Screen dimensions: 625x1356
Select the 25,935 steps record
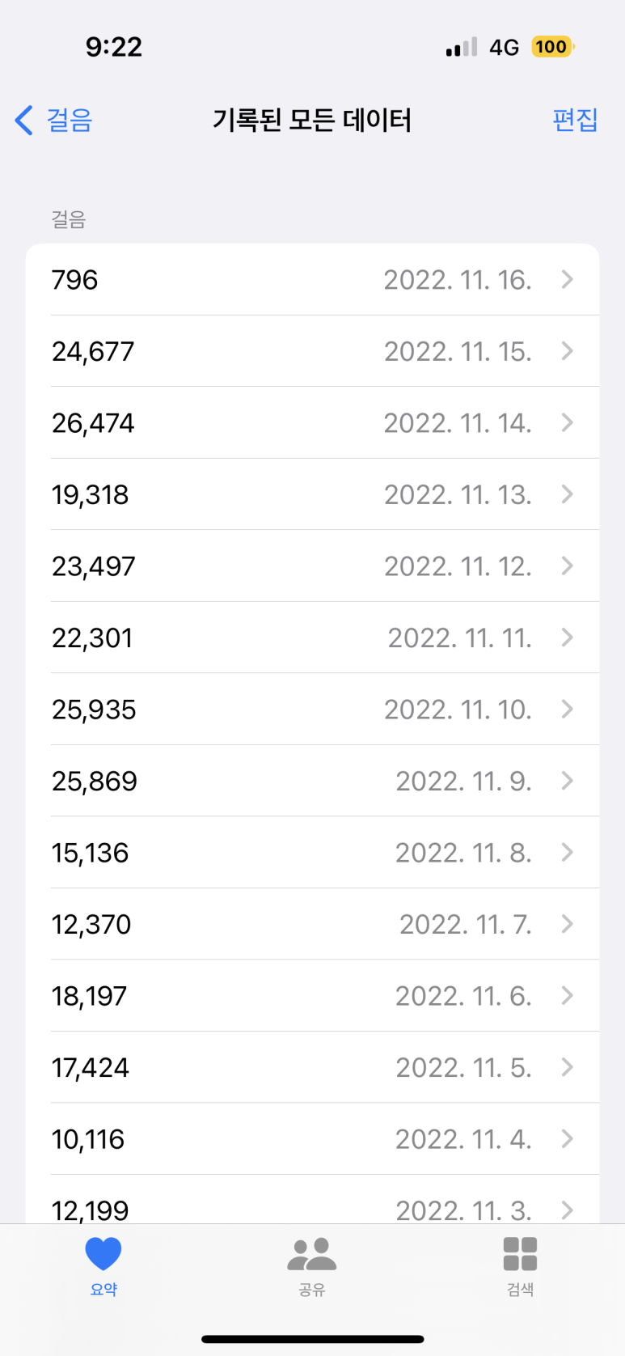coord(312,710)
